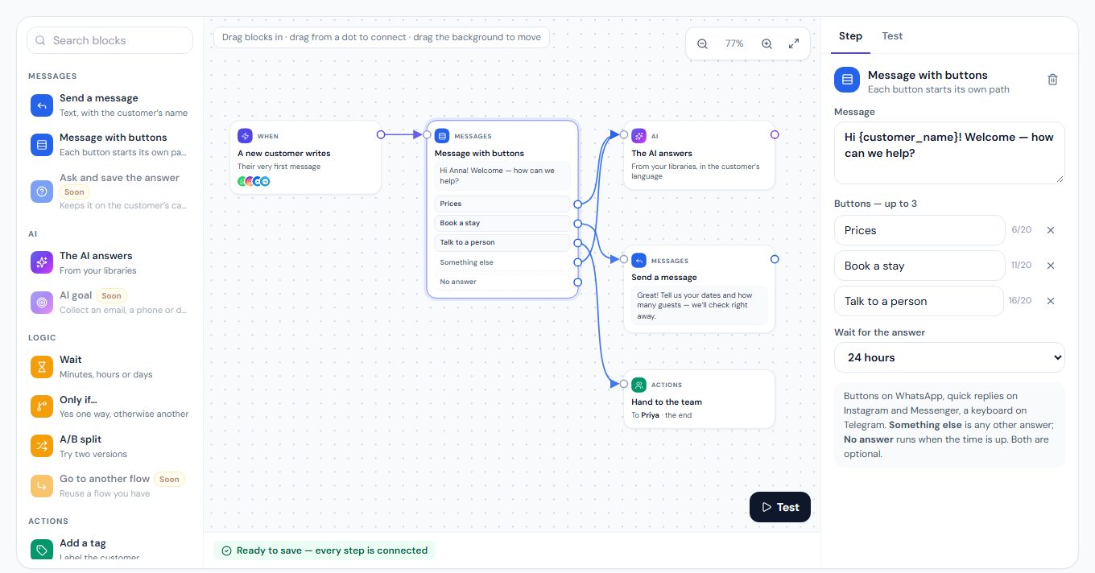Viewport: 1095px width, 573px height.
Task: Click the No answer row in node
Action: point(502,282)
